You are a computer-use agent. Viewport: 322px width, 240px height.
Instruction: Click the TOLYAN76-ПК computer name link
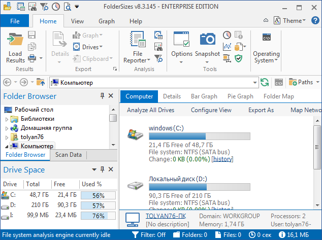click(x=166, y=216)
